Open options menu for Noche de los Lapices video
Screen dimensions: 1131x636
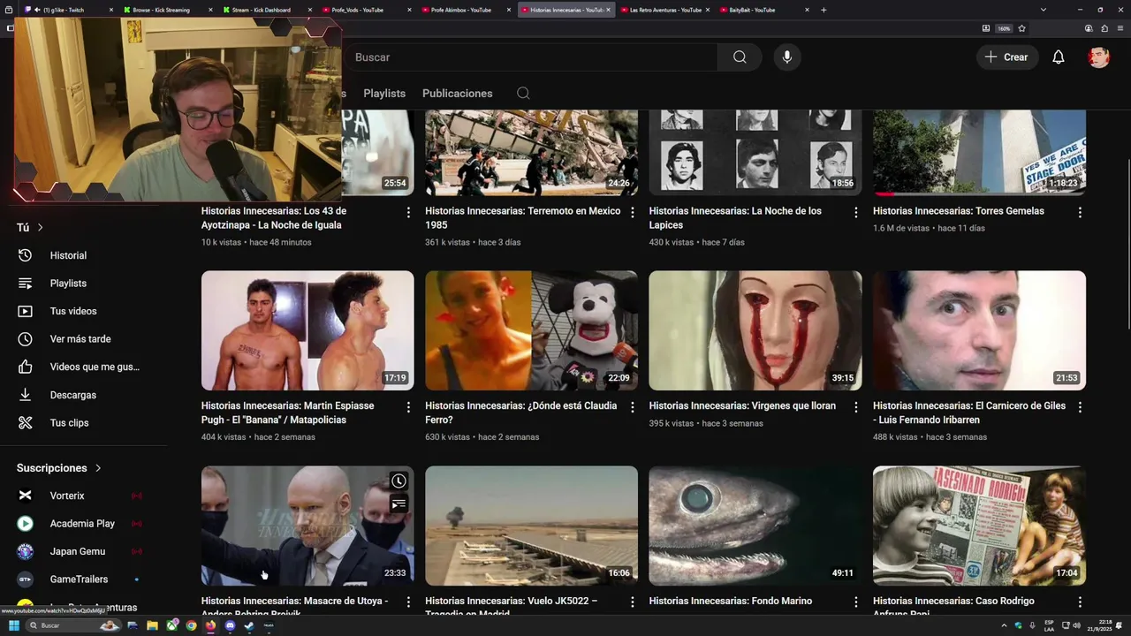click(x=855, y=213)
